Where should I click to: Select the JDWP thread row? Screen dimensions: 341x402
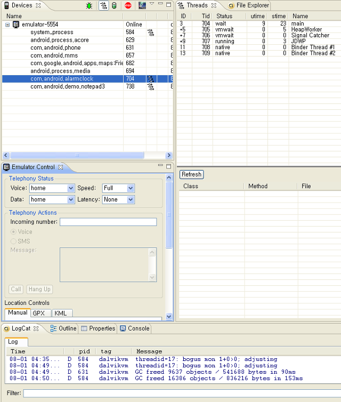[x=259, y=41]
